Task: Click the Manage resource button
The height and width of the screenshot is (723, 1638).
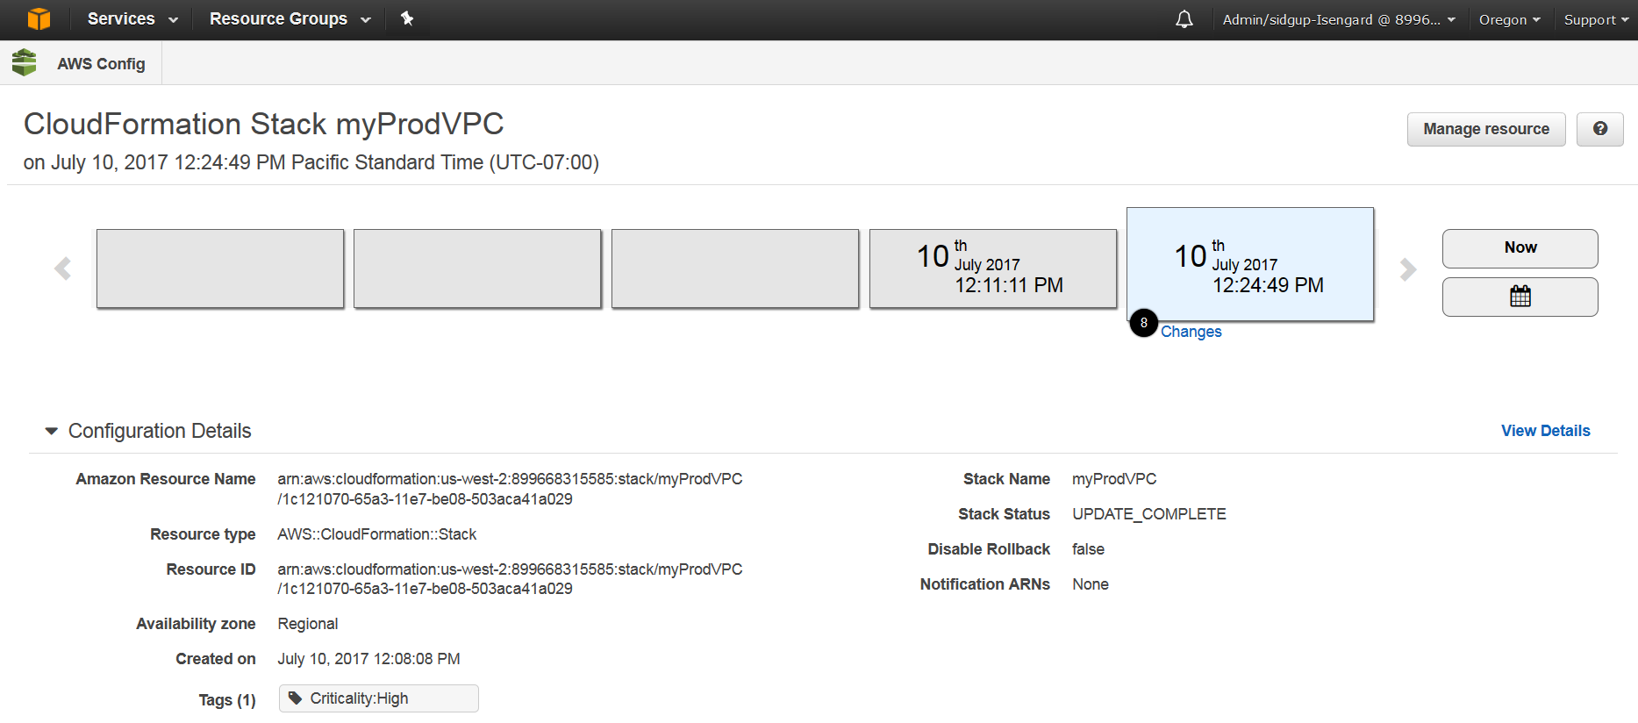Action: pos(1486,129)
